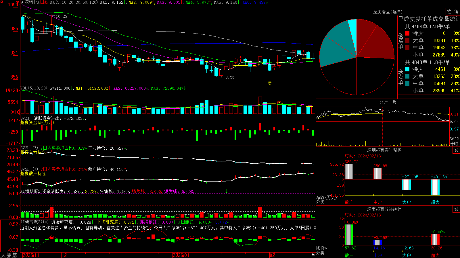The width and height of the screenshot is (460, 258).
Task: Click the red 特大 buy order swatch
Action: click(407, 33)
